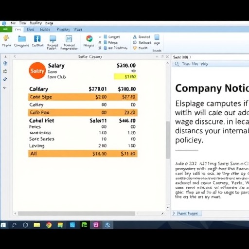The height and width of the screenshot is (249, 249).
Task: Click the search magnifier in the right panel
Action: 177,64
